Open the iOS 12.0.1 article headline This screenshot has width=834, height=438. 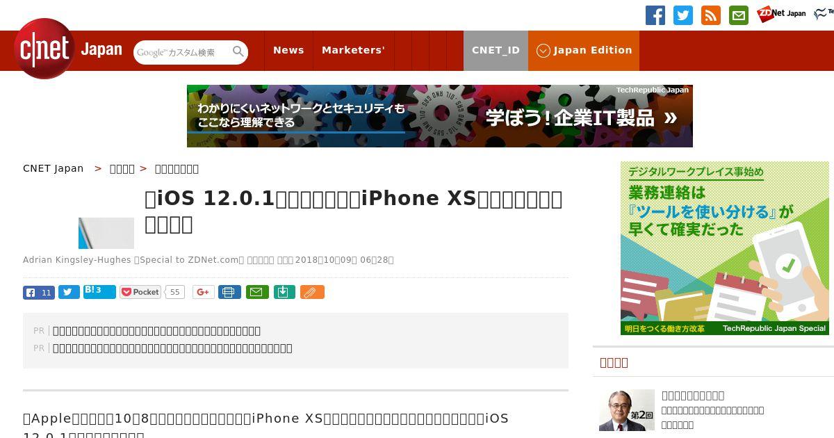(x=354, y=211)
